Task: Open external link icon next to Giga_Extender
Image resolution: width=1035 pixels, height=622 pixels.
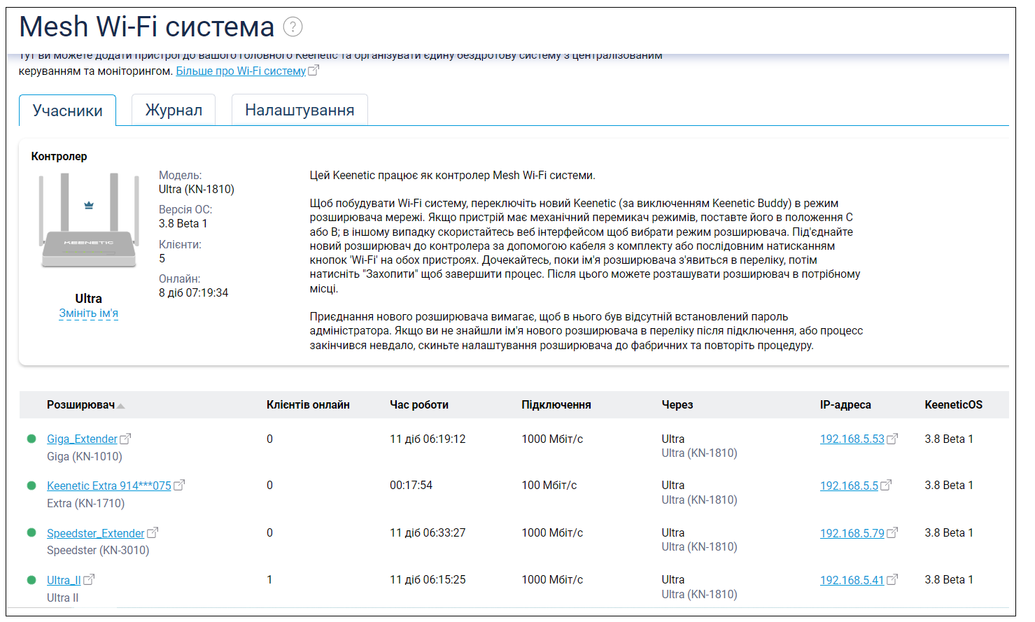Action: (125, 439)
